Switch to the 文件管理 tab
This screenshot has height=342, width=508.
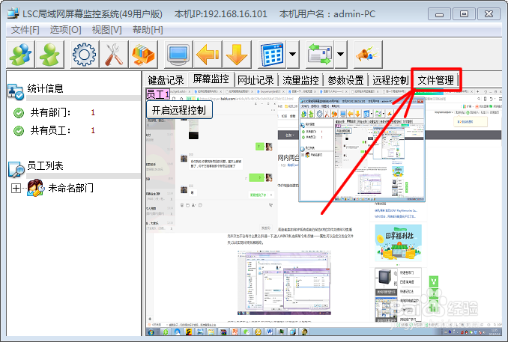pos(436,80)
